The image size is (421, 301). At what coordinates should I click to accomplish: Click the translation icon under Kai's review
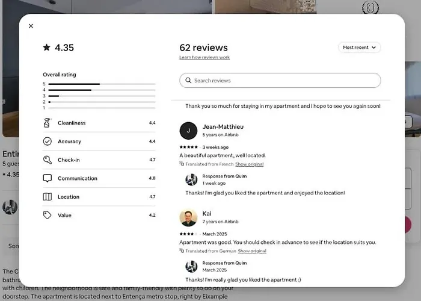pos(182,251)
